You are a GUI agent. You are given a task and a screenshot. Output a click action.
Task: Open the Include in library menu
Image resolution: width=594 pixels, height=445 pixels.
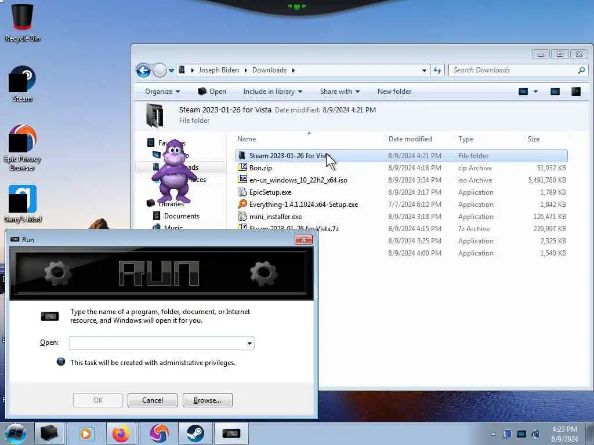[273, 92]
